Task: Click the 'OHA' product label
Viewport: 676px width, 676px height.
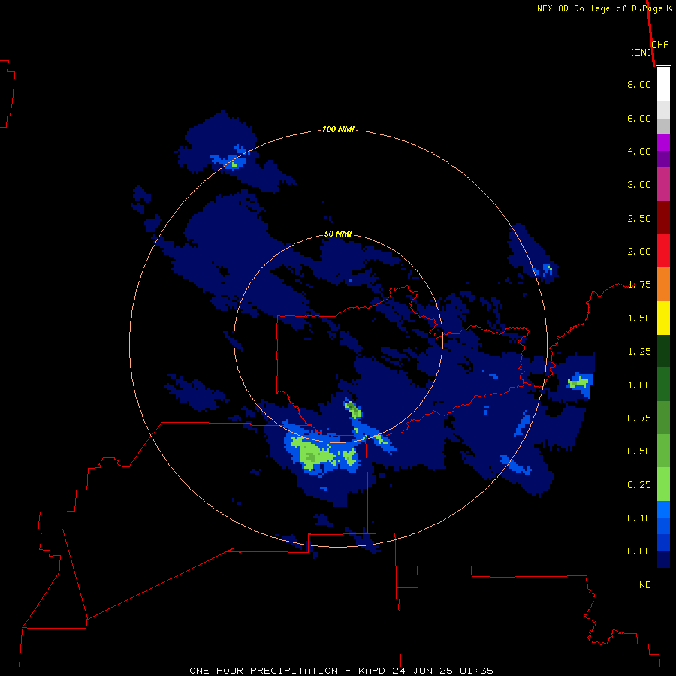Action: pos(660,44)
